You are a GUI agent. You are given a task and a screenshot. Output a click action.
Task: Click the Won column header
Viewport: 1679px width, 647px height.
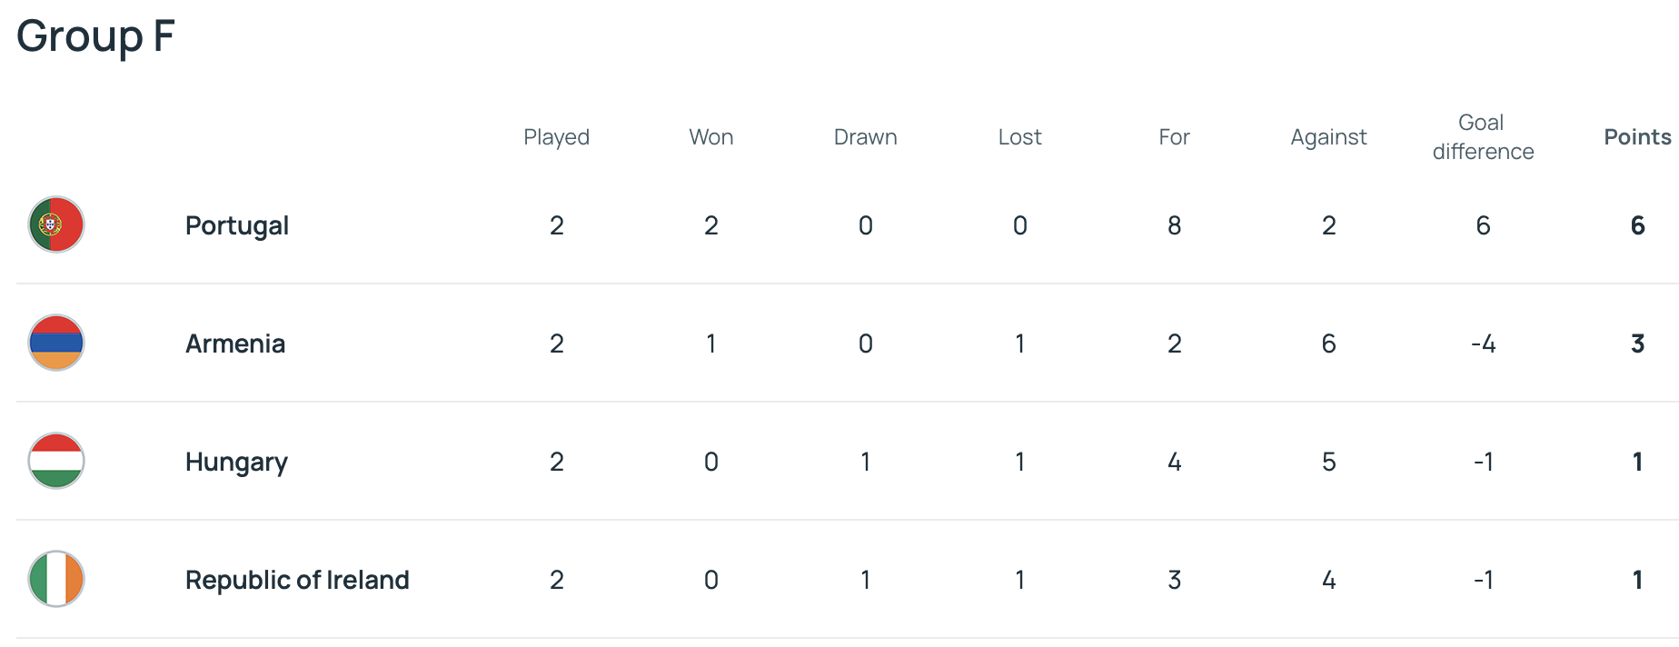coord(710,137)
